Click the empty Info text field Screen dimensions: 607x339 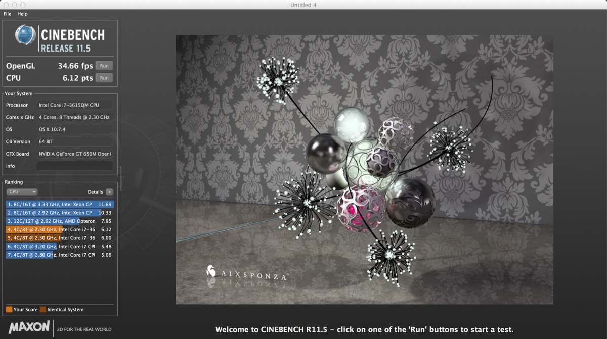(75, 166)
